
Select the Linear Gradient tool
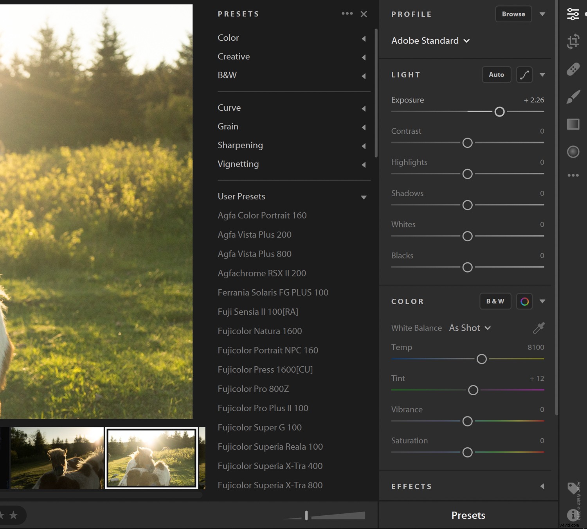click(x=573, y=124)
